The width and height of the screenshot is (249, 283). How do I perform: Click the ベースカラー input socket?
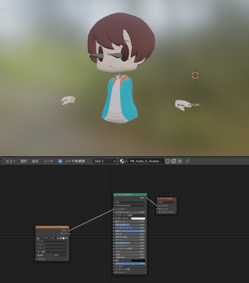114,209
